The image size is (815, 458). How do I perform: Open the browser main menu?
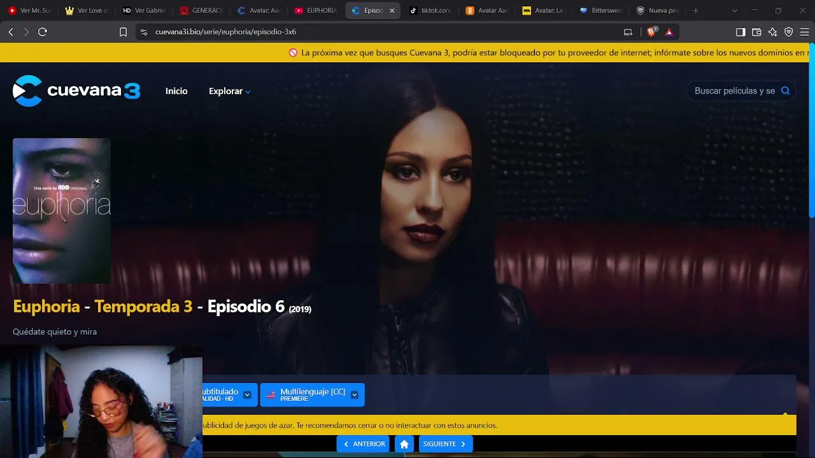(805, 32)
